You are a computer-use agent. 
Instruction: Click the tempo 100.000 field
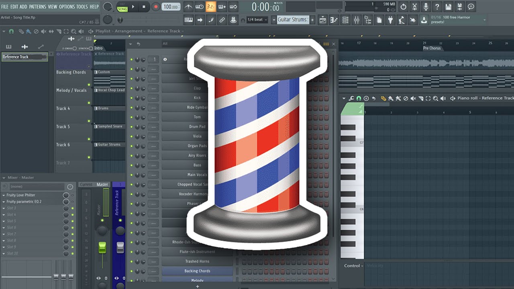tap(171, 7)
